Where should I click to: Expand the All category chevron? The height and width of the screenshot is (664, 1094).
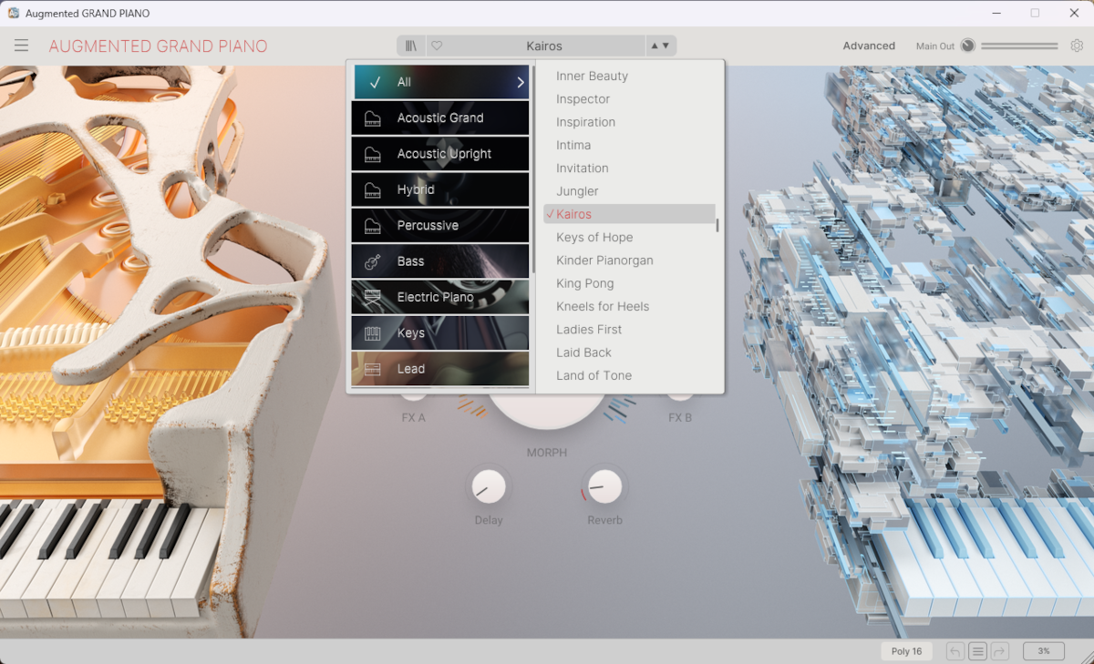521,82
